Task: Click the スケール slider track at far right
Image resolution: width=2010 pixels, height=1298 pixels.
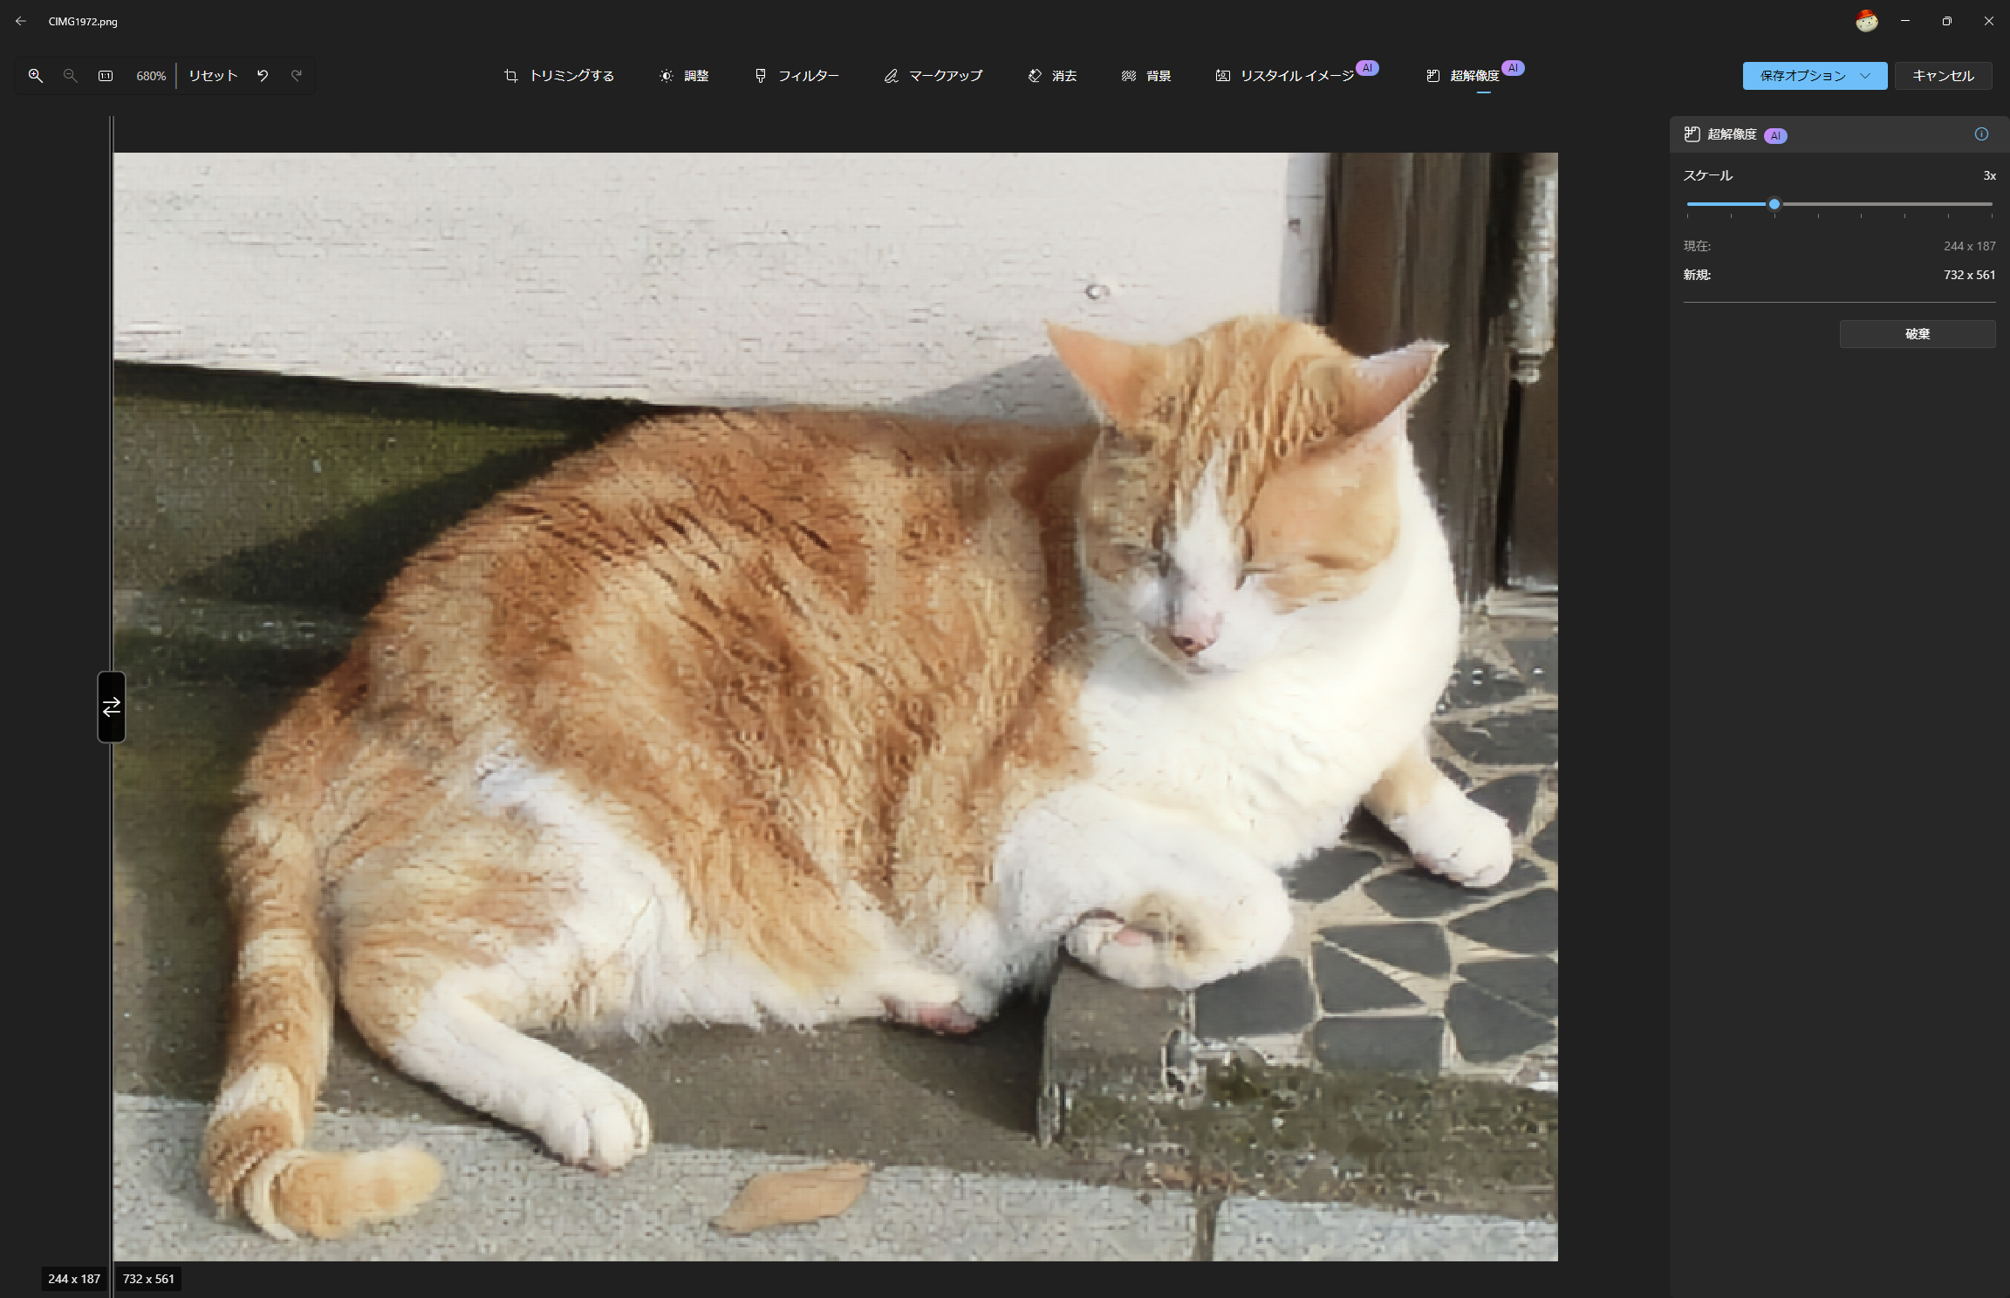Action: pos(1990,204)
